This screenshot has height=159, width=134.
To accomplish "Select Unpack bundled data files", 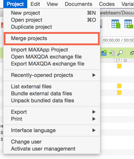I will coord(52,100).
